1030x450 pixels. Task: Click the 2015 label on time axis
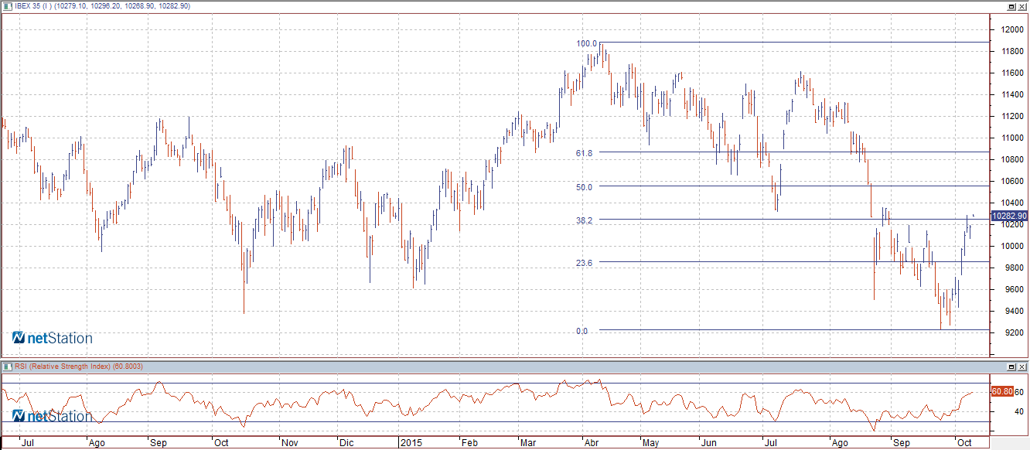(410, 443)
